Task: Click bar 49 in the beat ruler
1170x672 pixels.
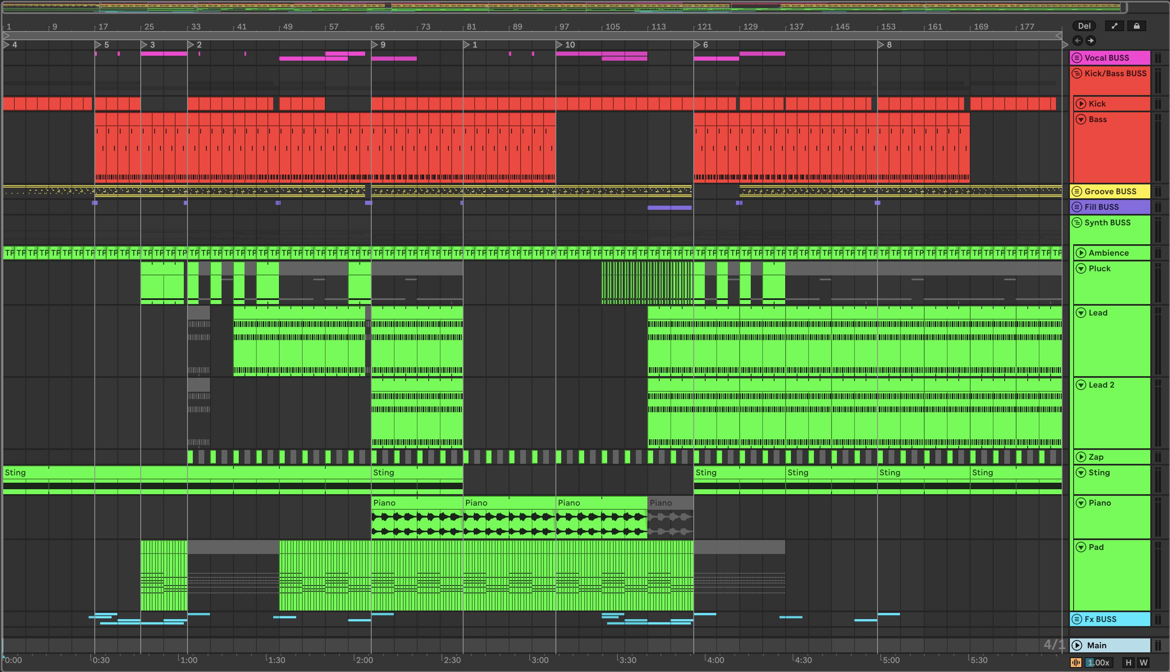Action: pyautogui.click(x=288, y=27)
